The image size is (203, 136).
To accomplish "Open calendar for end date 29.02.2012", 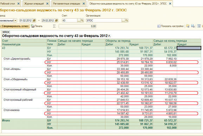I will [57, 20].
